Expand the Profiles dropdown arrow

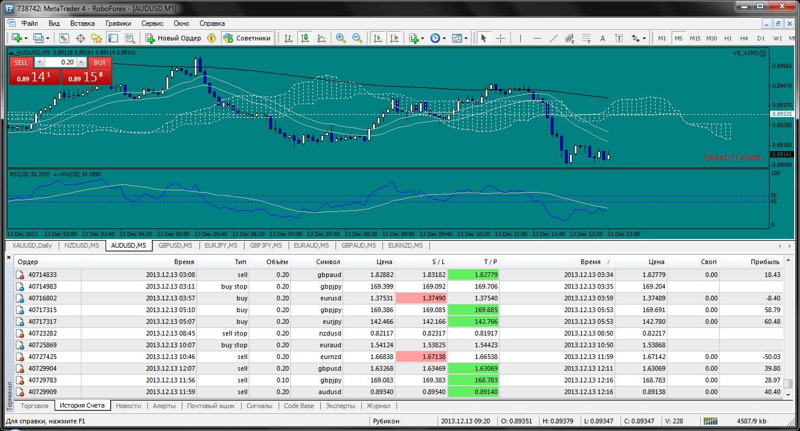pyautogui.click(x=48, y=38)
